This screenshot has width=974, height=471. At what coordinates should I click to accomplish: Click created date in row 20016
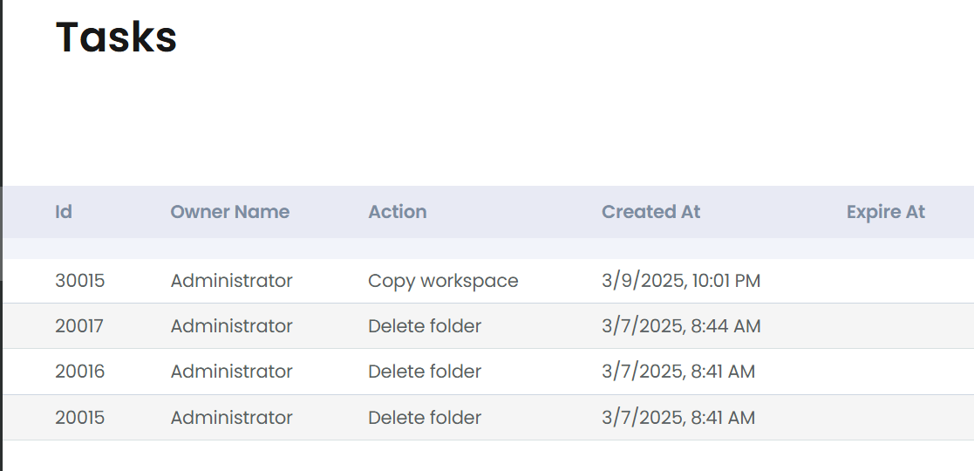[678, 372]
